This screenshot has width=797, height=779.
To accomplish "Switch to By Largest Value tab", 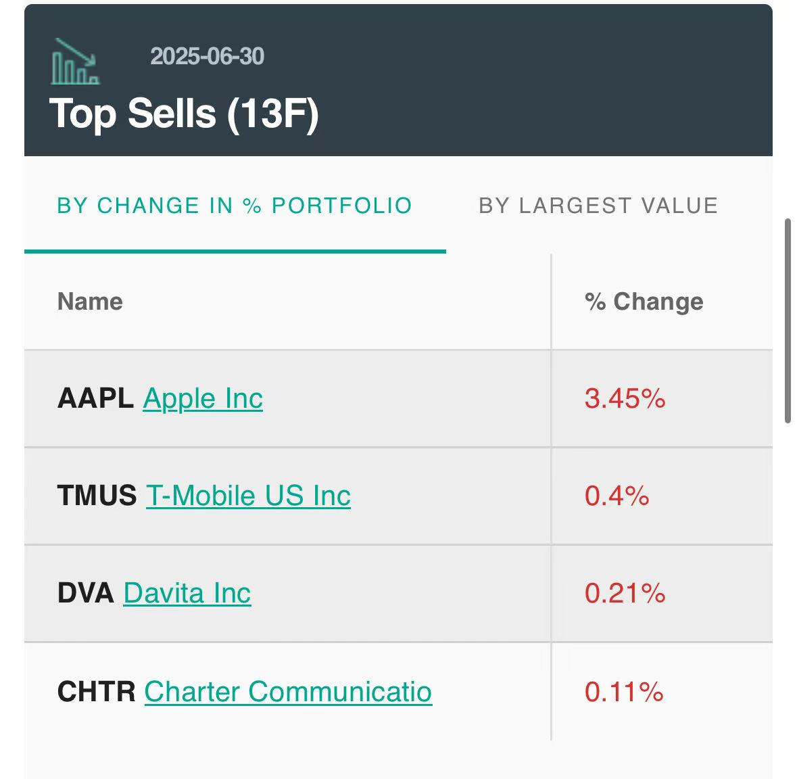I will (598, 206).
